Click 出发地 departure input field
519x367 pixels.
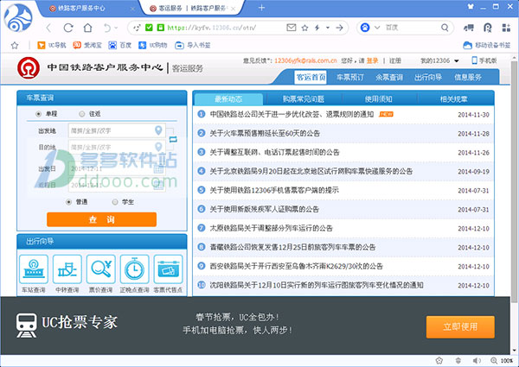tap(117, 130)
